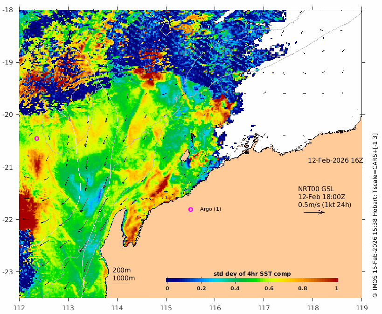Click the longitude axis label '112'
The image size is (382, 314).
pyautogui.click(x=19, y=308)
